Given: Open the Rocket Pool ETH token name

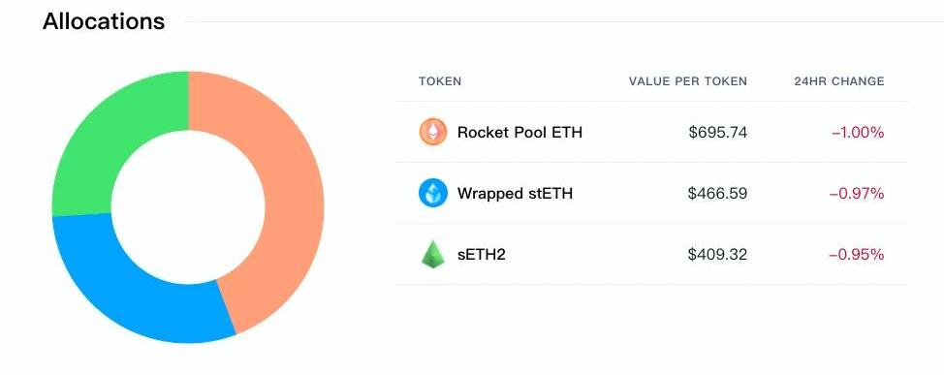Looking at the screenshot, I should 519,132.
